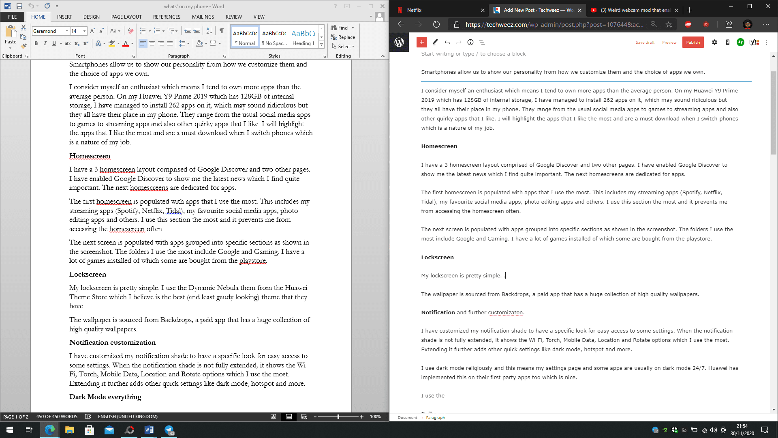This screenshot has height=438, width=778.
Task: Toggle italic formatting in Word
Action: [45, 43]
